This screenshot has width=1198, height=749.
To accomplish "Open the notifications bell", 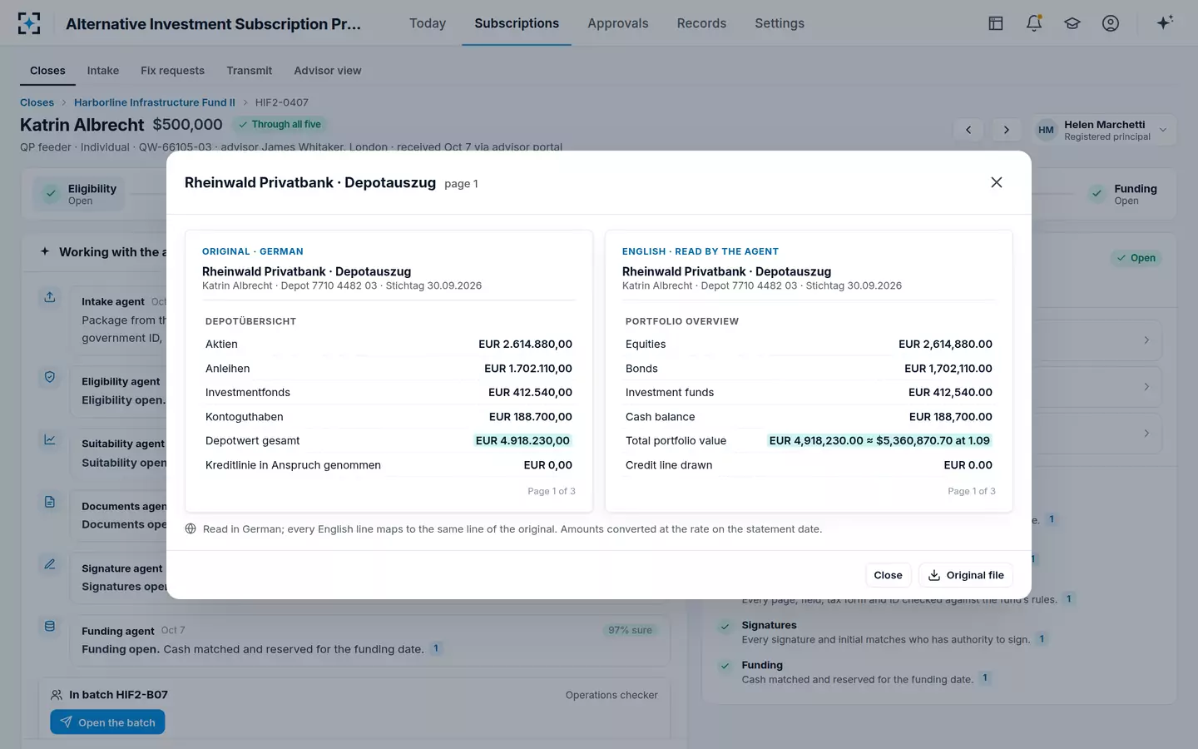I will pyautogui.click(x=1034, y=23).
